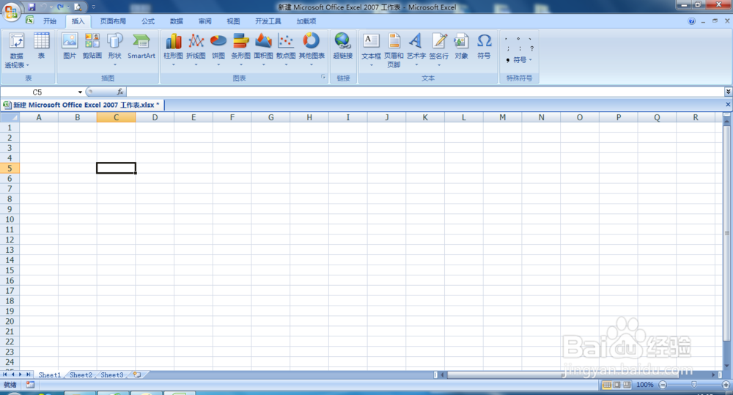Open the 审阅 (Review) tab
The height and width of the screenshot is (395, 733).
point(205,21)
